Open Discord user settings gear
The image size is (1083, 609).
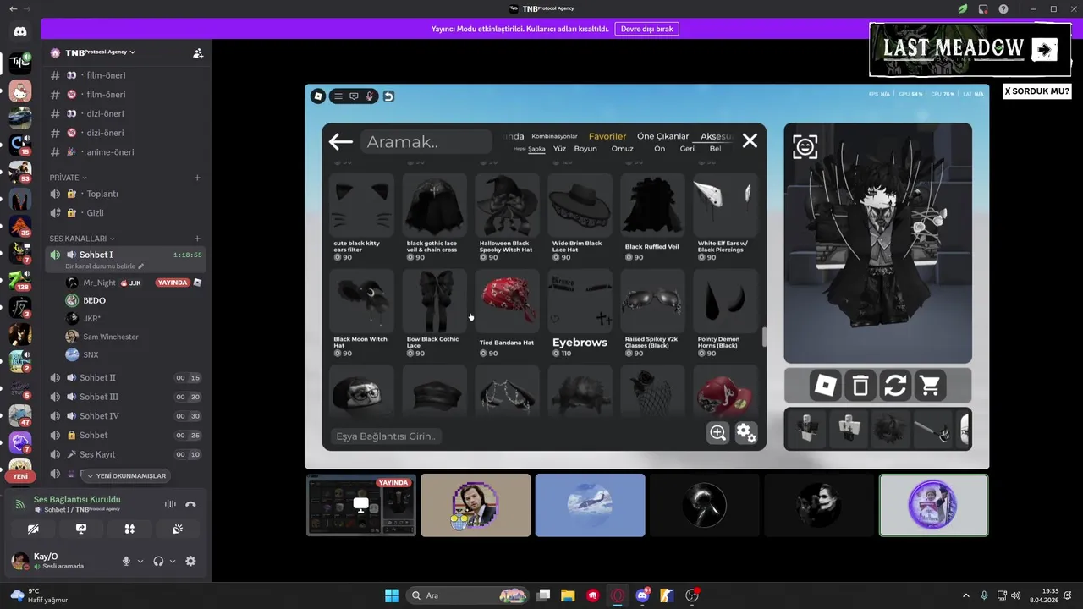click(190, 561)
